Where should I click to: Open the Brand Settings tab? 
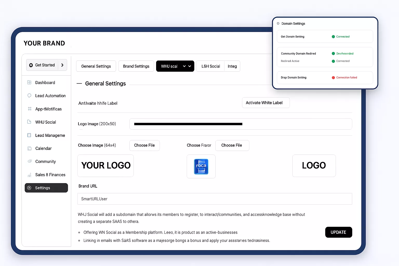coord(136,66)
